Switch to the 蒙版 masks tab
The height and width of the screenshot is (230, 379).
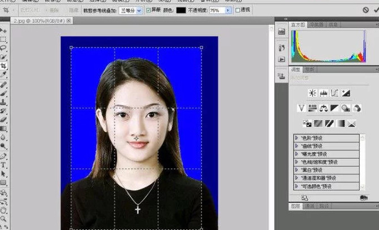click(309, 70)
